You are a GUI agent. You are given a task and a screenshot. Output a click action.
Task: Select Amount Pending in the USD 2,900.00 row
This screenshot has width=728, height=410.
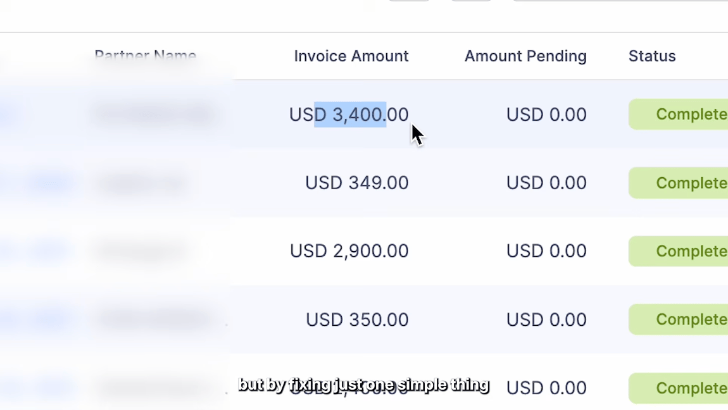coord(546,251)
